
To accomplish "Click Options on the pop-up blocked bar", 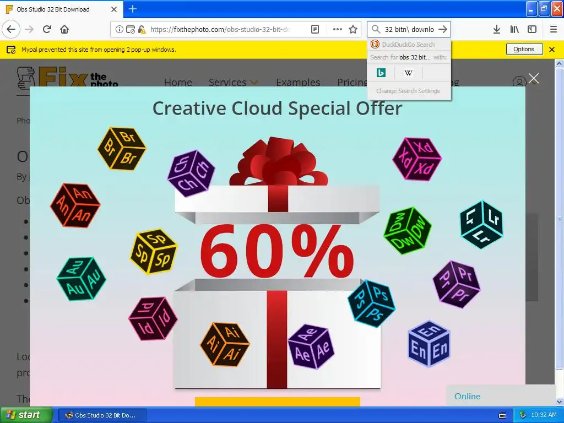I will click(524, 49).
